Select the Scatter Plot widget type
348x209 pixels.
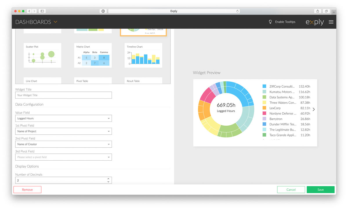click(42, 55)
